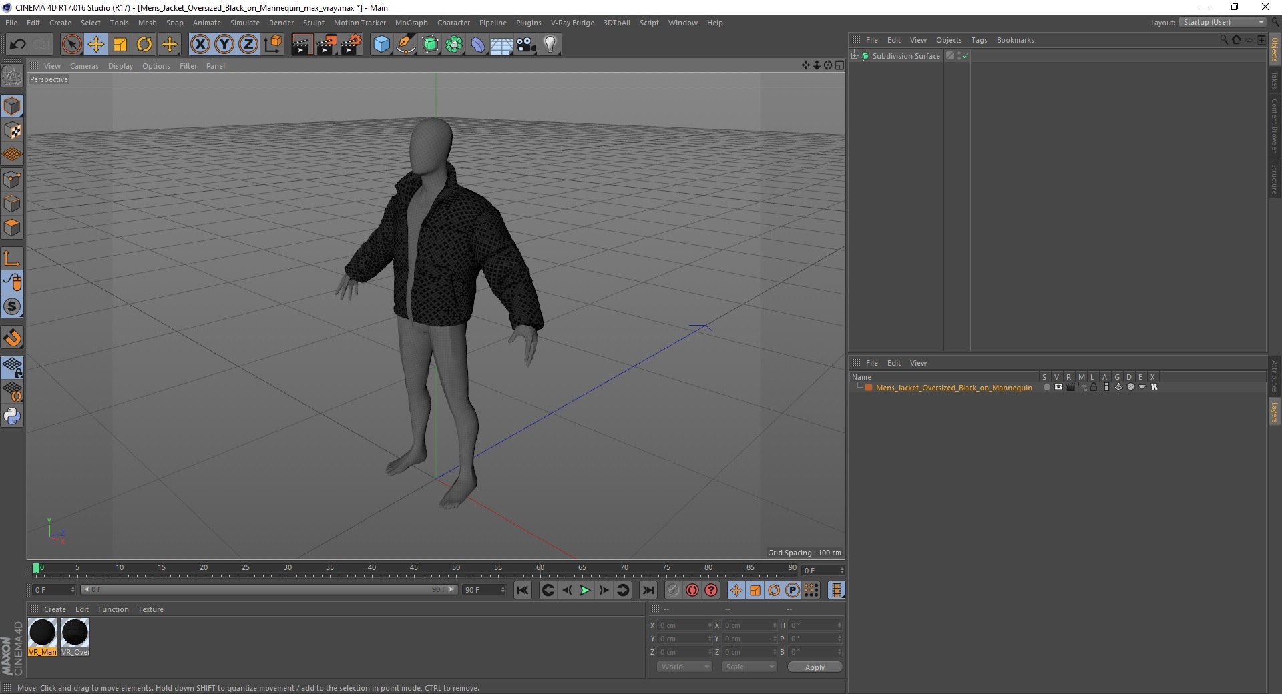Open the V-Ray Bridge menu
Image resolution: width=1282 pixels, height=694 pixels.
point(572,23)
